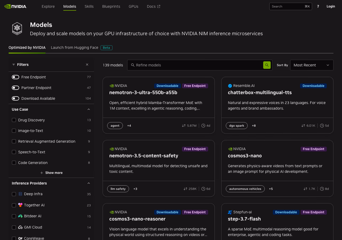
Task: Click the Login button
Action: tap(331, 6)
